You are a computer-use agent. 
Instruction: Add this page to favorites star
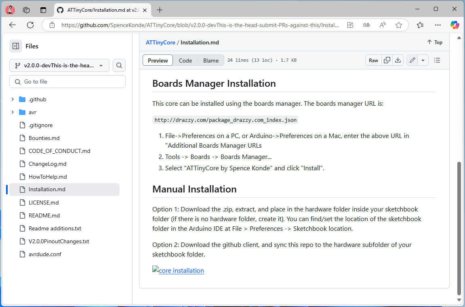[399, 25]
